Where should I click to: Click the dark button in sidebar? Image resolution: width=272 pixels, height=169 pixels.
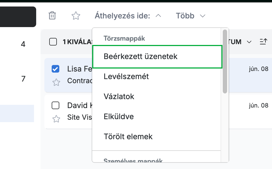(x=18, y=17)
